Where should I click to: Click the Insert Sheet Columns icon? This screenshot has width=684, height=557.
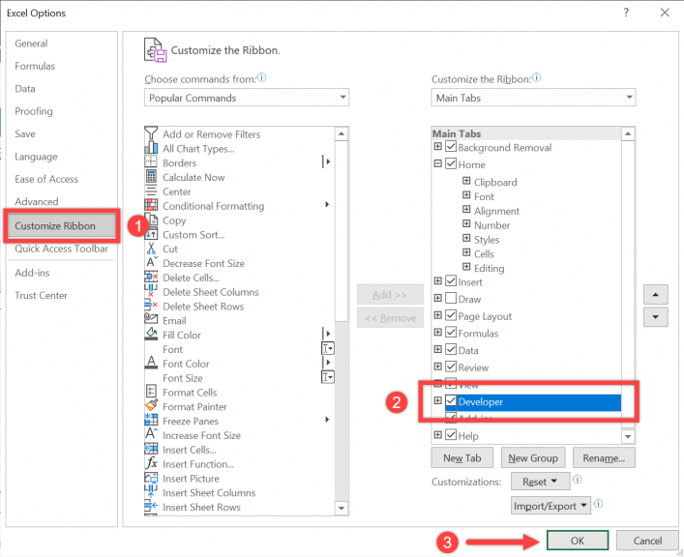pyautogui.click(x=151, y=491)
